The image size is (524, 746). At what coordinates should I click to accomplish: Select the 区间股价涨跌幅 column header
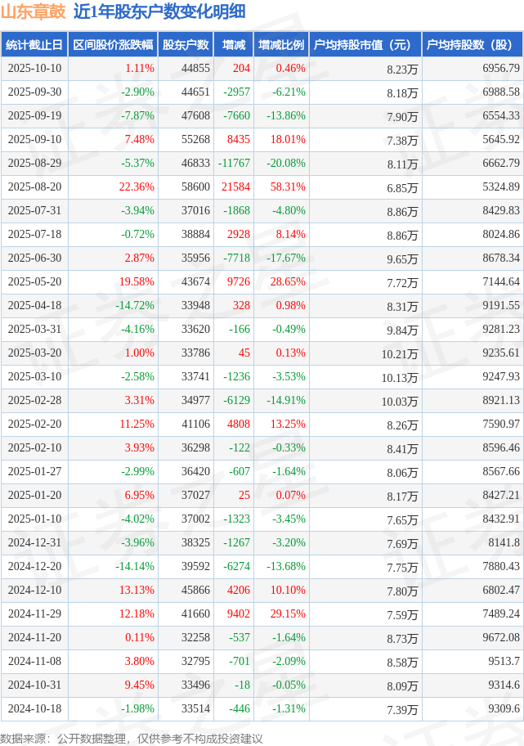(112, 45)
